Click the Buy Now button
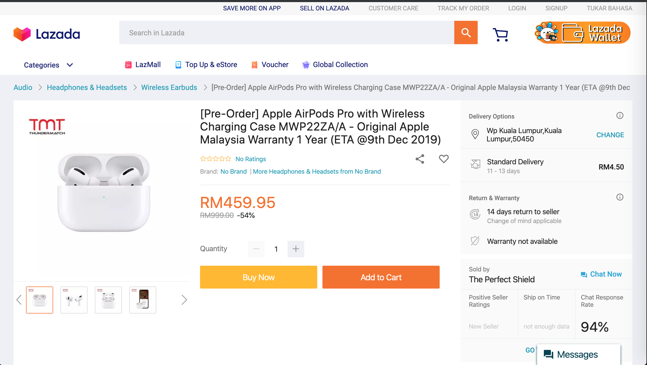 (x=259, y=277)
